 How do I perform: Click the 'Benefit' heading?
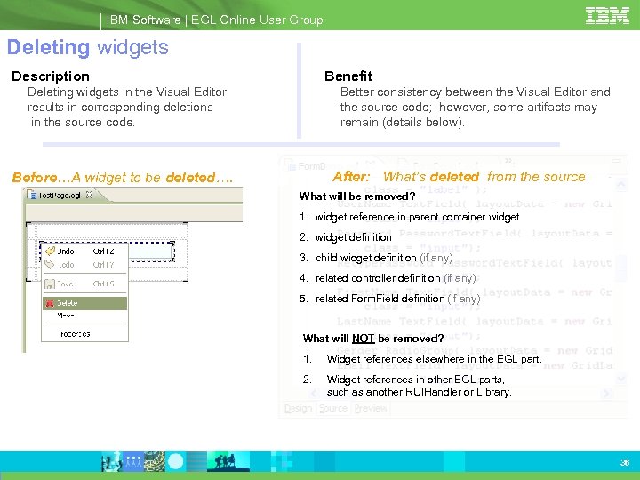tap(348, 76)
